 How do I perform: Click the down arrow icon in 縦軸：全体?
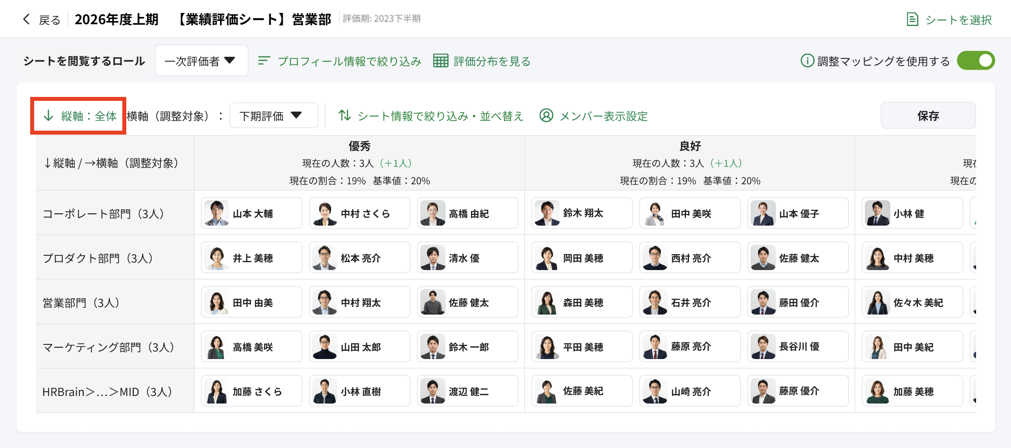tap(48, 116)
